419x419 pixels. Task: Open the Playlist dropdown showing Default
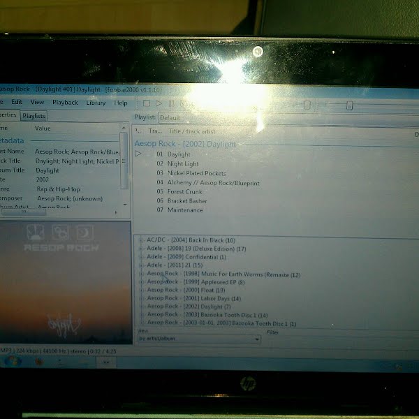[288, 118]
